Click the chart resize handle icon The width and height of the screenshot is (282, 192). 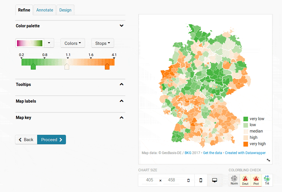point(268,160)
